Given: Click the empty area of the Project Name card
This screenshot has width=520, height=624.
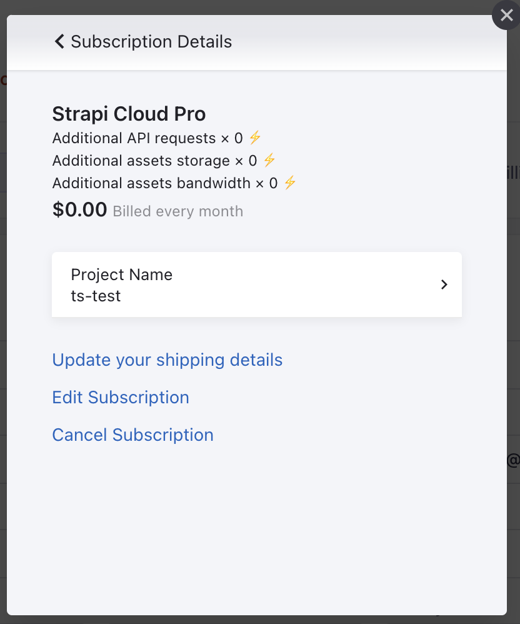Looking at the screenshot, I should 300,284.
